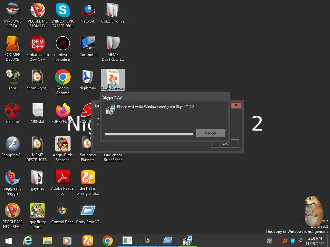330x247 pixels.
Task: Select the gaymes folder icon
Action: [37, 180]
